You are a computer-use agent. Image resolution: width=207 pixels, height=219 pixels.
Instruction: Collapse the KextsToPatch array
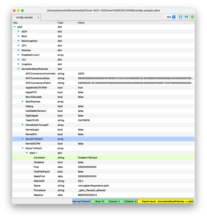23,148
